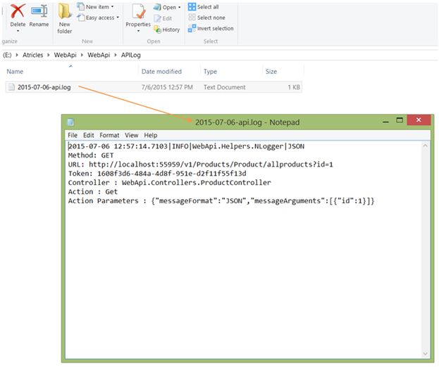Click the 2015-07-06-api.log file icon
The height and width of the screenshot is (367, 439).
[x=11, y=87]
